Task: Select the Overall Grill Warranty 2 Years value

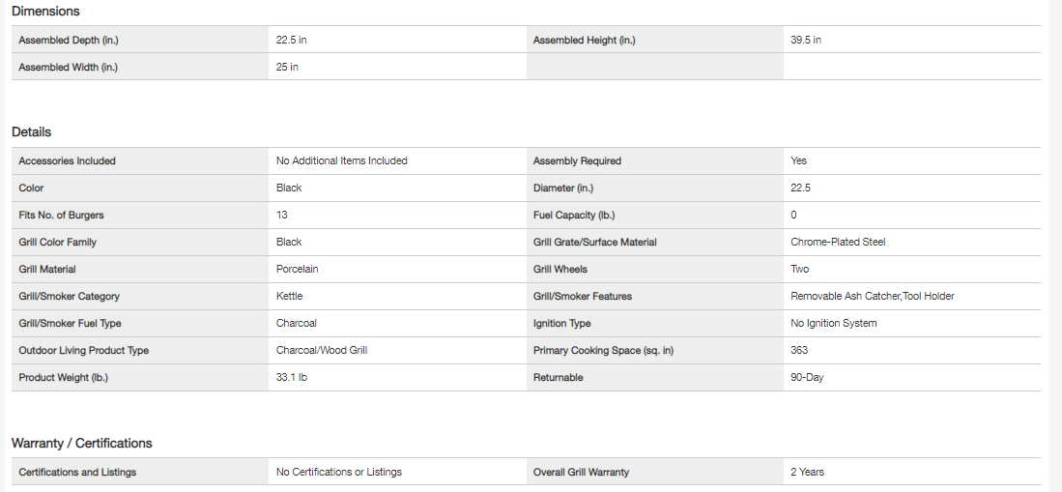Action: (x=807, y=472)
